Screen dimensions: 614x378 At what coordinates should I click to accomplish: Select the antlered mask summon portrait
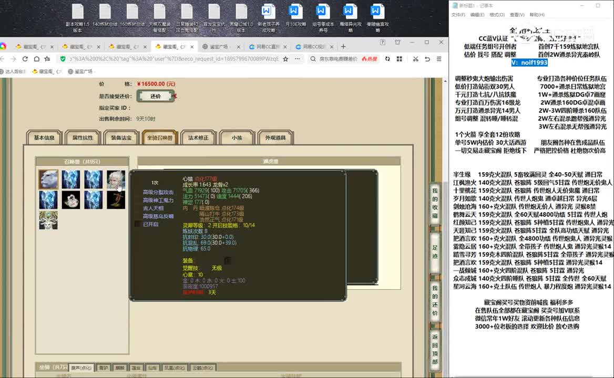(x=48, y=220)
